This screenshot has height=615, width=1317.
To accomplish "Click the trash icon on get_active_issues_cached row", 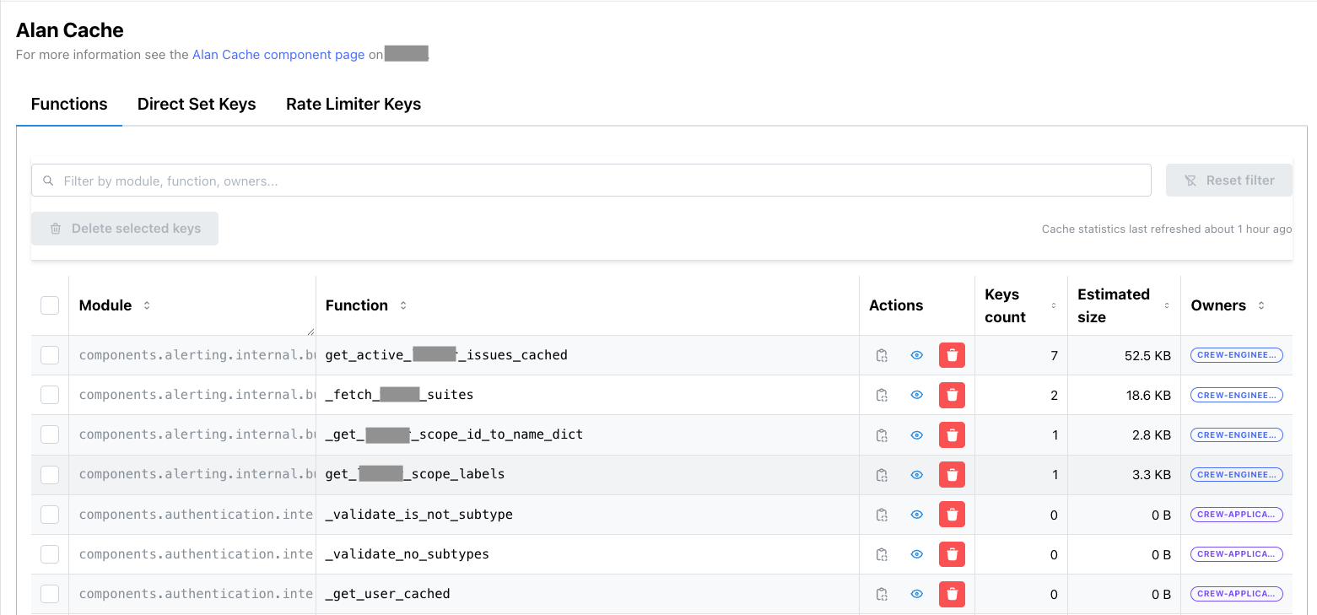I will pos(952,354).
